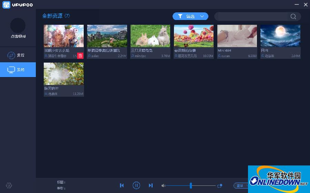This screenshot has height=193, width=310.
Task: Adjust the volume slider handle
Action: [190, 186]
